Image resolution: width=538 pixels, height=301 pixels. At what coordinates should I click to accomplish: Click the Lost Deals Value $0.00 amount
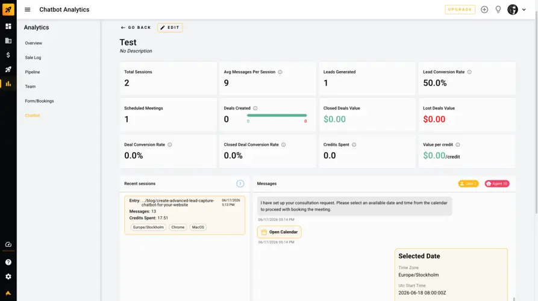coord(434,119)
